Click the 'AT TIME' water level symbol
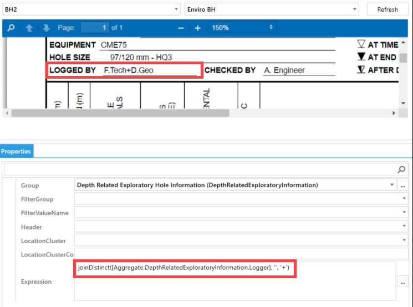Screen dimensions: 413x307 361,44
